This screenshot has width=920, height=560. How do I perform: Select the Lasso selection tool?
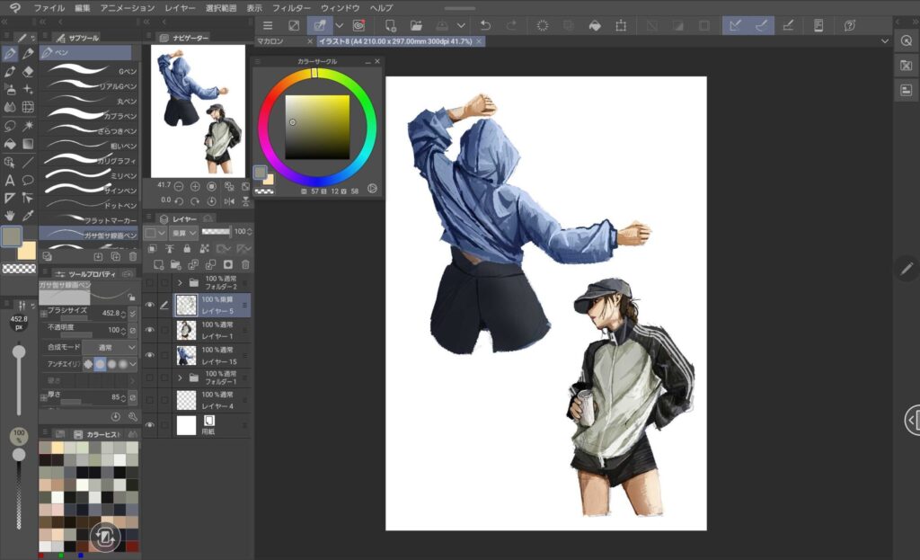[10, 126]
